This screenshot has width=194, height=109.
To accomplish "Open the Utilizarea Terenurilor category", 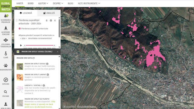I will pos(6,42).
